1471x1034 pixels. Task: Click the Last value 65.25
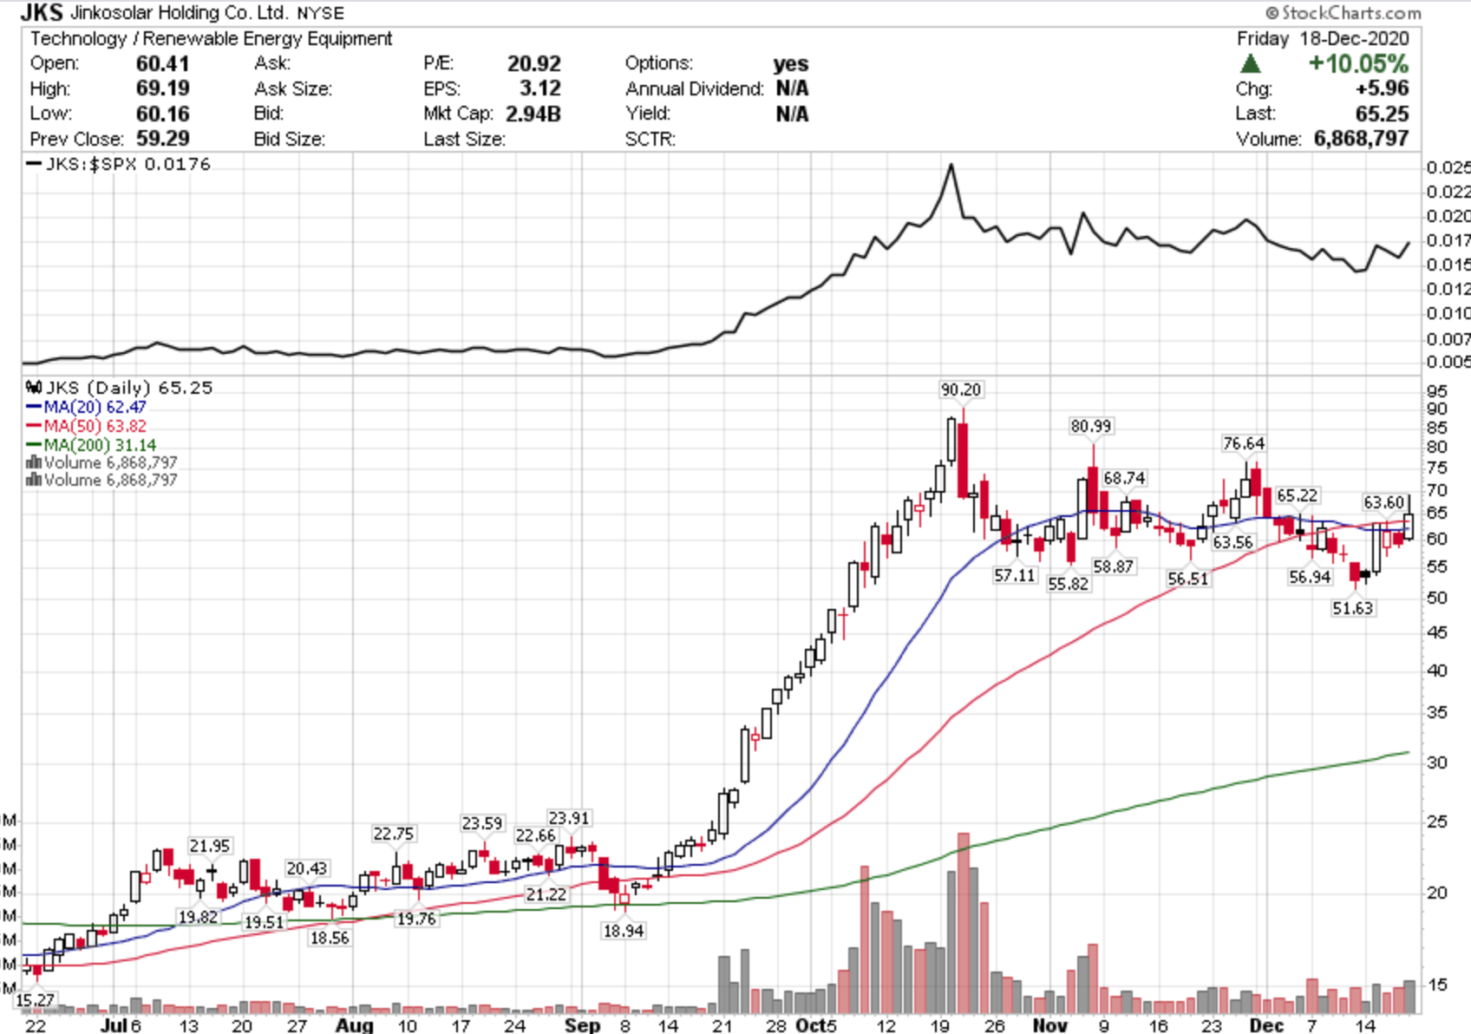point(1383,114)
